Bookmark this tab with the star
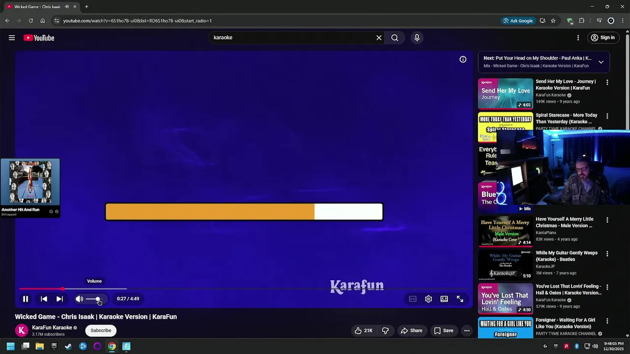This screenshot has width=630, height=354. [x=553, y=21]
